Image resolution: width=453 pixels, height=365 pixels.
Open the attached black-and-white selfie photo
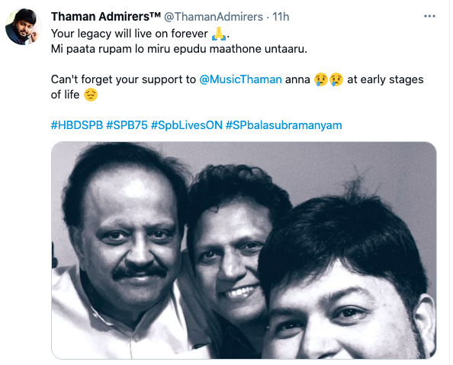[x=244, y=250]
